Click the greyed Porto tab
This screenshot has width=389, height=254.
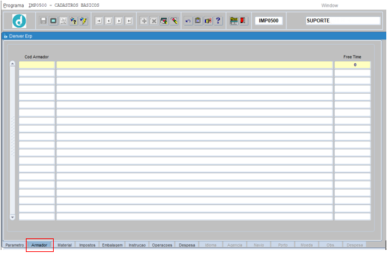pyautogui.click(x=283, y=245)
